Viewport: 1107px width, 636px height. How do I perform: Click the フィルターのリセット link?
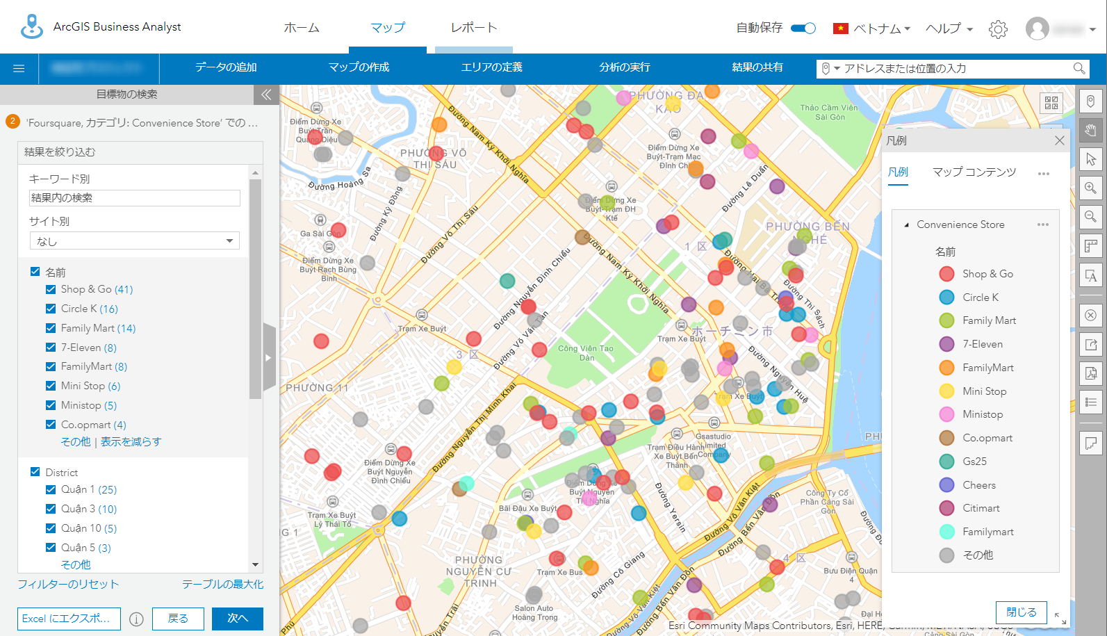coord(68,585)
